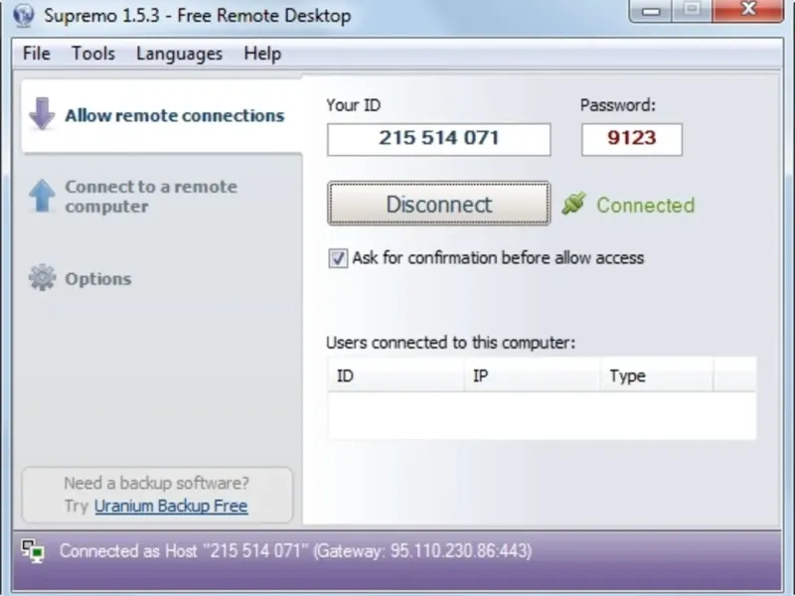
Task: Click the Options gear icon
Action: pyautogui.click(x=42, y=278)
